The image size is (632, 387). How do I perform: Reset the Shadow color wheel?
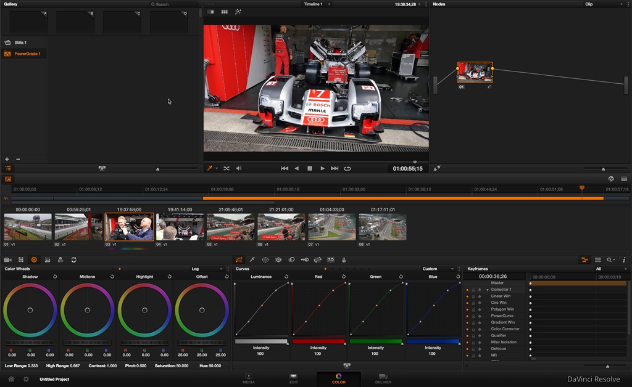tap(55, 277)
